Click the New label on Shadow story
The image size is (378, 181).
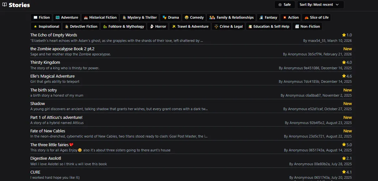pyautogui.click(x=348, y=103)
